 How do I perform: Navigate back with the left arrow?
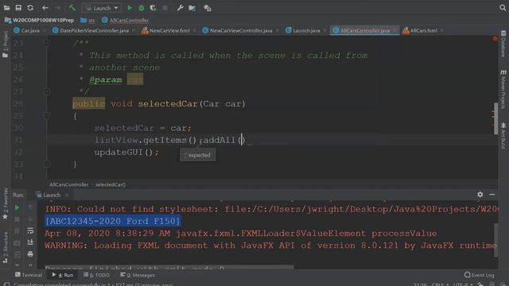[45, 8]
